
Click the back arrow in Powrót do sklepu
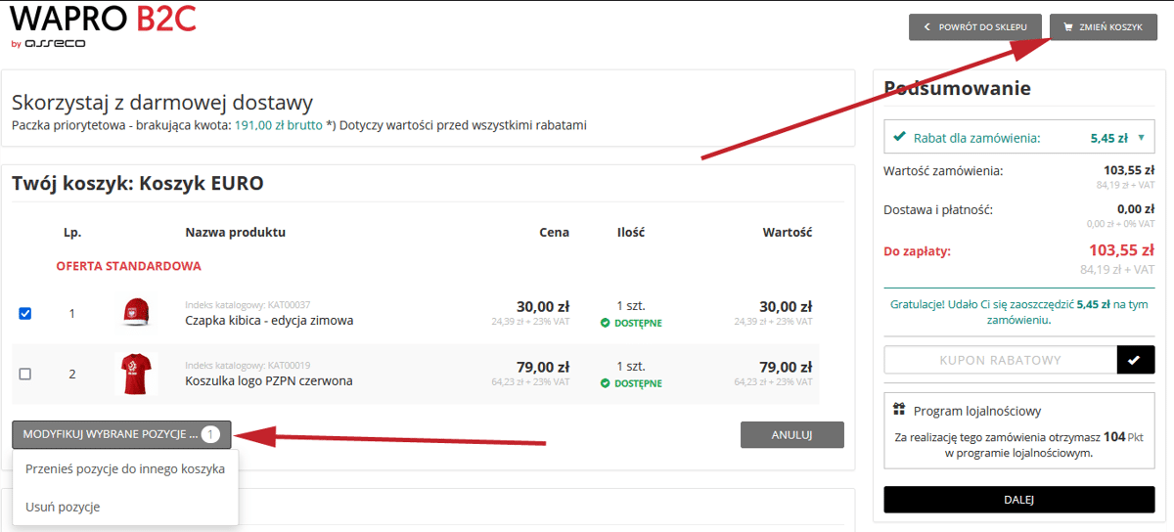click(926, 27)
